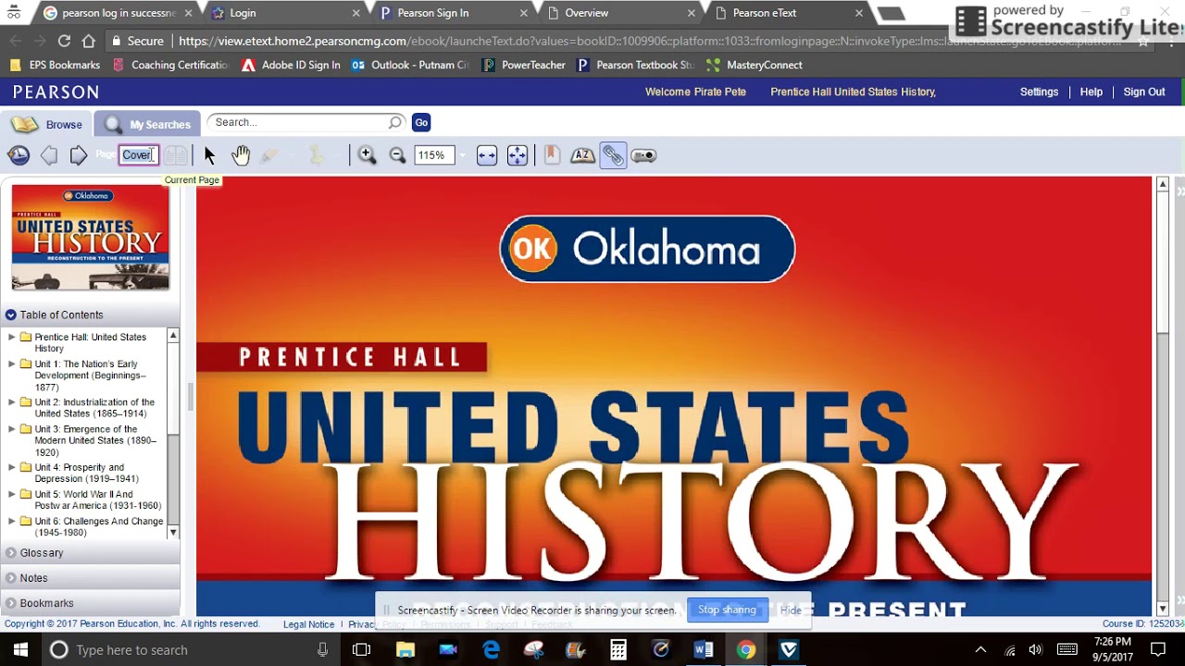Image resolution: width=1185 pixels, height=666 pixels.
Task: Click the Current Page input field
Action: pyautogui.click(x=139, y=154)
